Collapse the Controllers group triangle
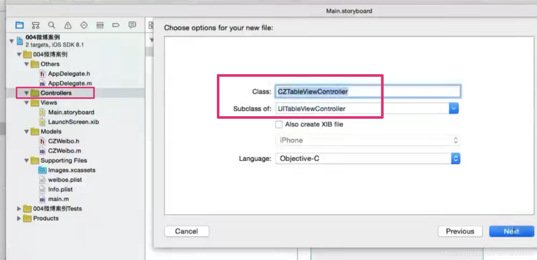Image resolution: width=537 pixels, height=260 pixels. point(26,93)
